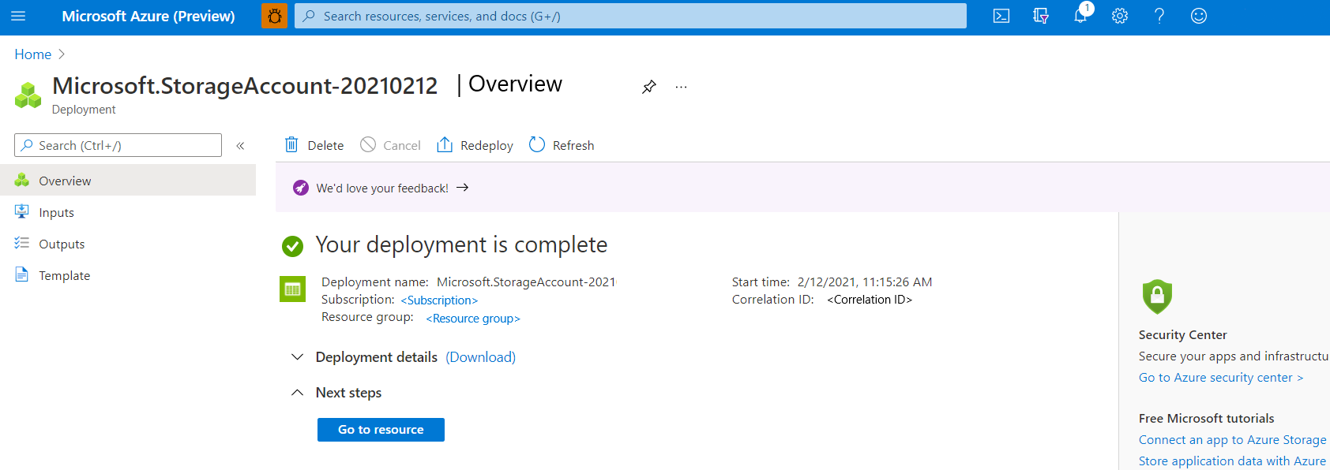
Task: Collapse the left menu with double chevron
Action: [240, 145]
